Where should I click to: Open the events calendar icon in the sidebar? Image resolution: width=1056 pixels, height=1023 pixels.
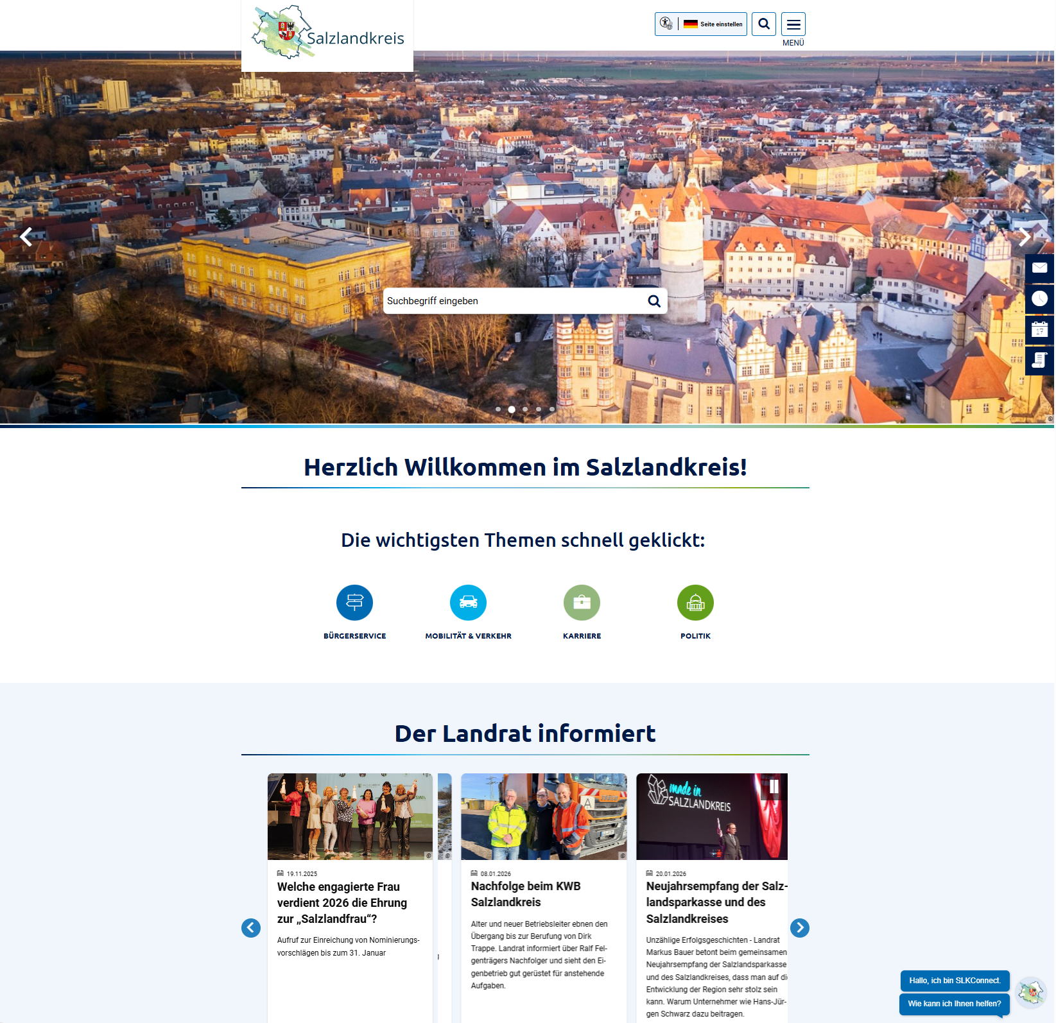[x=1039, y=329]
